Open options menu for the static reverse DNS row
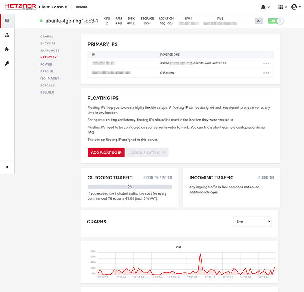Image resolution: width=304 pixels, height=292 pixels. point(266,63)
